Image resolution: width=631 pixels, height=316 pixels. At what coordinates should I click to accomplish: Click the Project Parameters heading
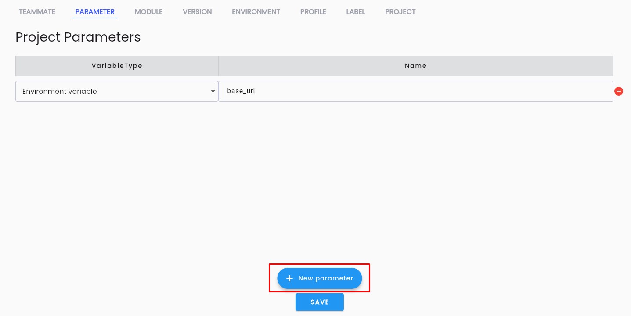(78, 37)
